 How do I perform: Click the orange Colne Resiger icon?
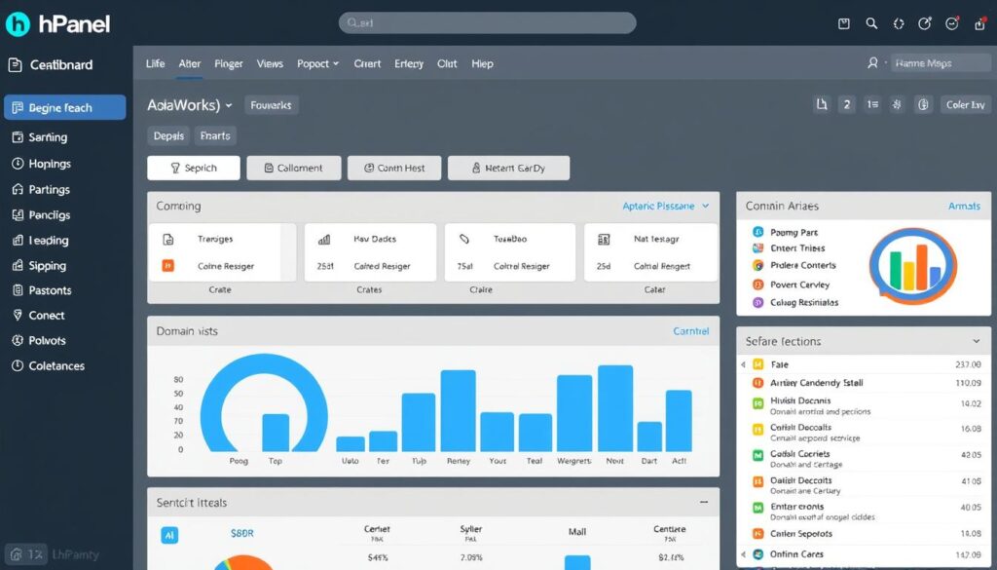tap(168, 266)
